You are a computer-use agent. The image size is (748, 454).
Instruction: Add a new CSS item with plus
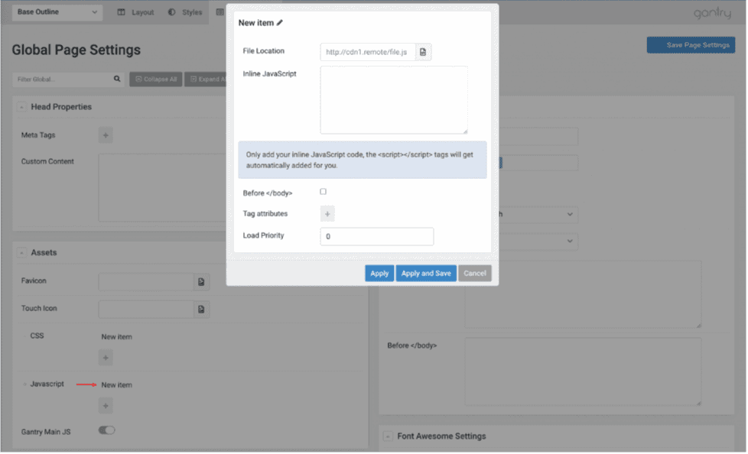pos(106,358)
